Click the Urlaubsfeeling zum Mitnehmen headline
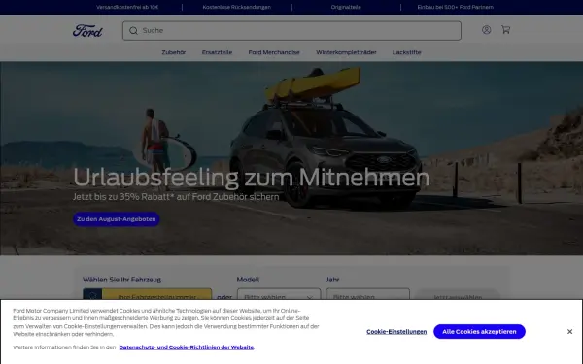The width and height of the screenshot is (583, 364). 252,178
